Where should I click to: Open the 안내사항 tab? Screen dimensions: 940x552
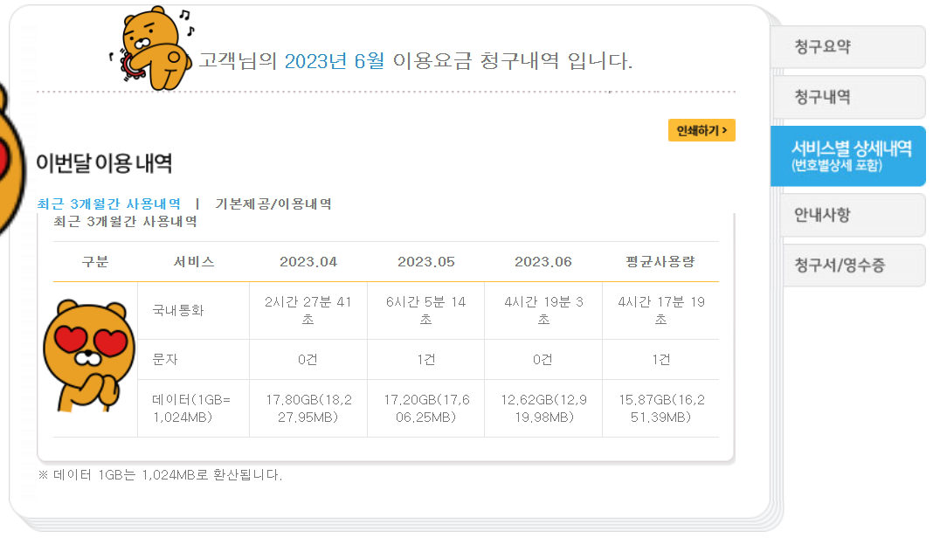[854, 215]
